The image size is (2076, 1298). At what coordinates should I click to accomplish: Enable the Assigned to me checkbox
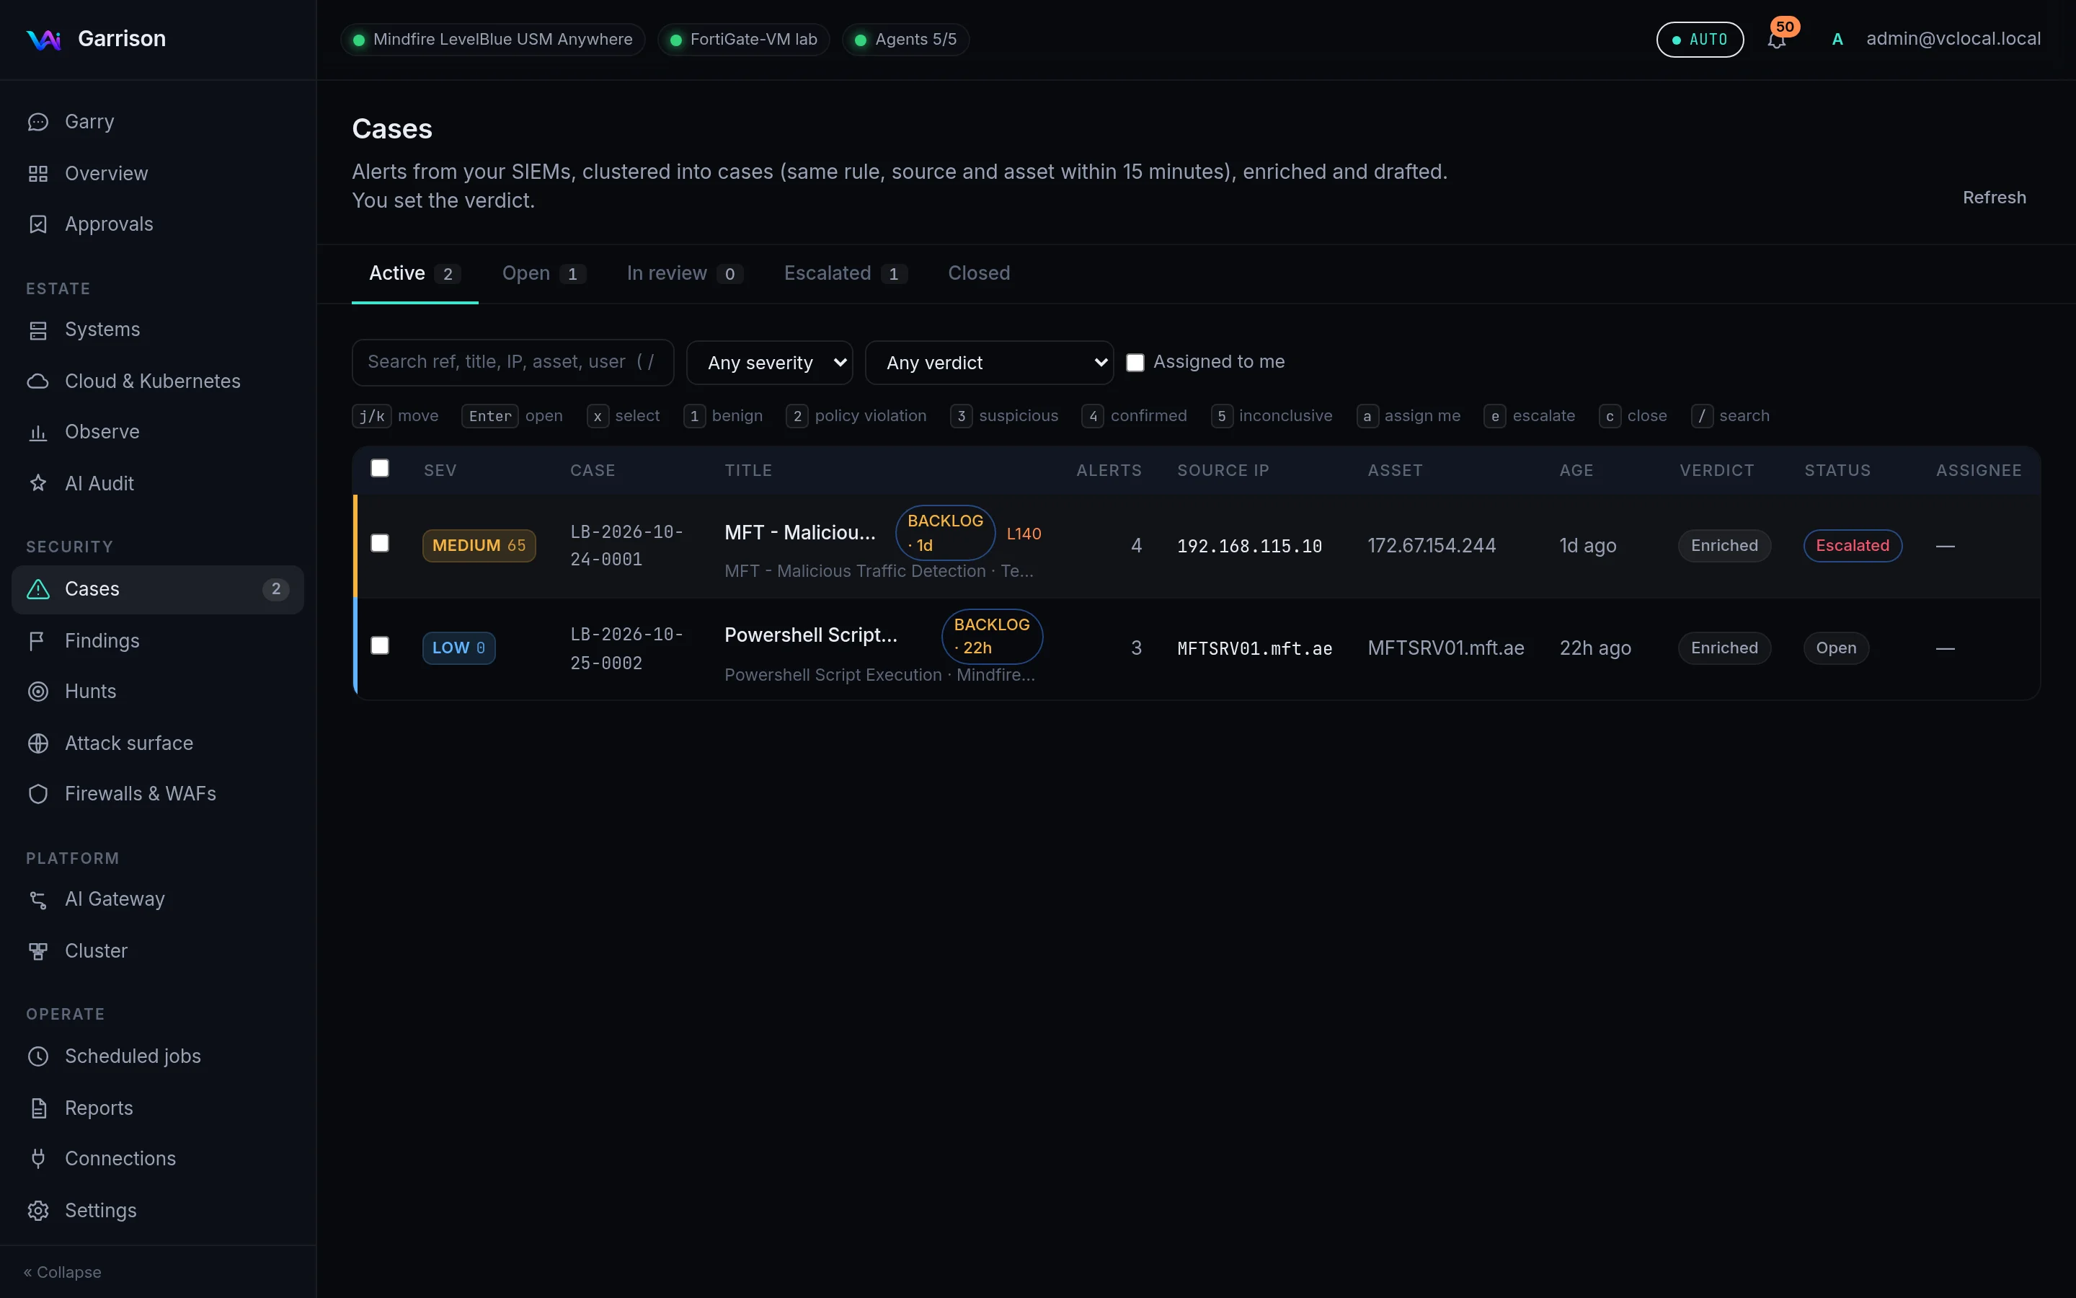click(x=1135, y=363)
